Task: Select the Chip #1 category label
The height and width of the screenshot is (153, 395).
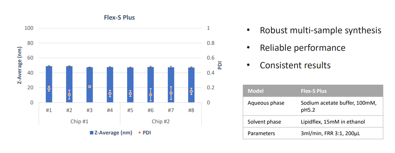Action: [79, 121]
